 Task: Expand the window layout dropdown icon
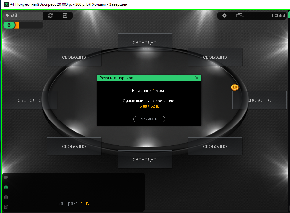240,15
